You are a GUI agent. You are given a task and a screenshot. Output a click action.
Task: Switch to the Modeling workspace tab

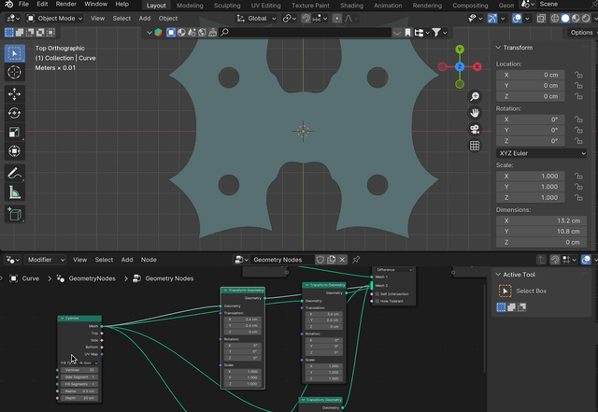190,6
